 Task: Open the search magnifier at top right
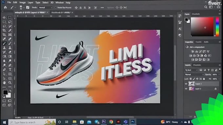pyautogui.click(x=206, y=7)
